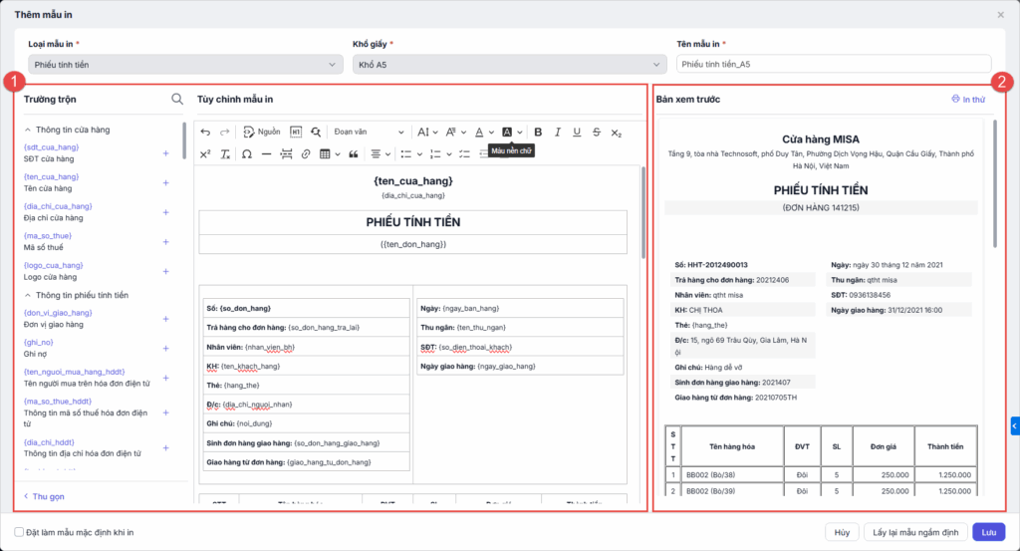Screen dimensions: 1020x551
Task: Click the preview panel vertical scrollbar
Action: tap(995, 183)
